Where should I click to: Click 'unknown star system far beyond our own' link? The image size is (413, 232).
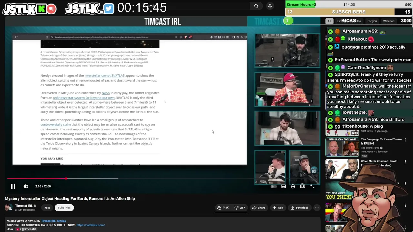pyautogui.click(x=84, y=98)
